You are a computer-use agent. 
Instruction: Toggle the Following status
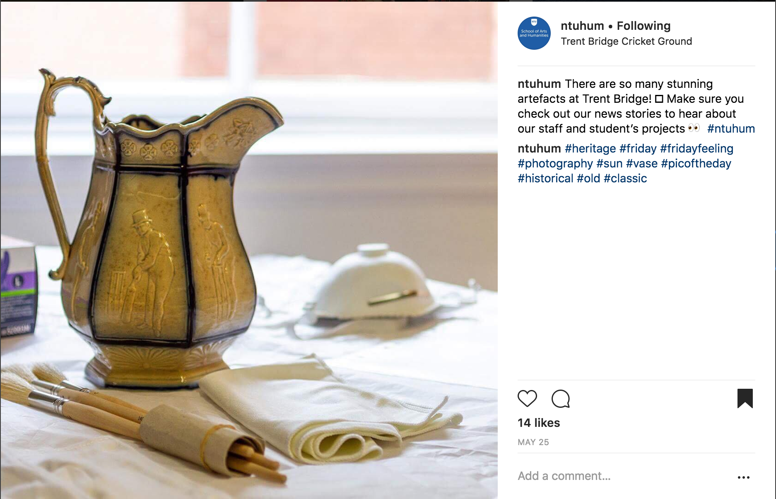(x=643, y=26)
